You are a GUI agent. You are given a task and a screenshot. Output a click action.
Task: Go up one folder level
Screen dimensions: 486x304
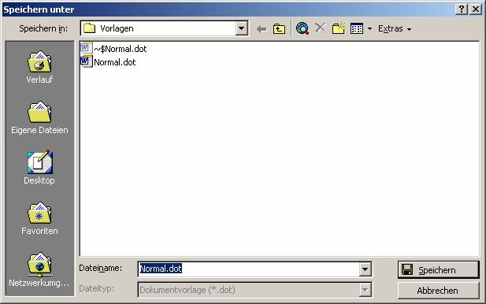point(279,29)
